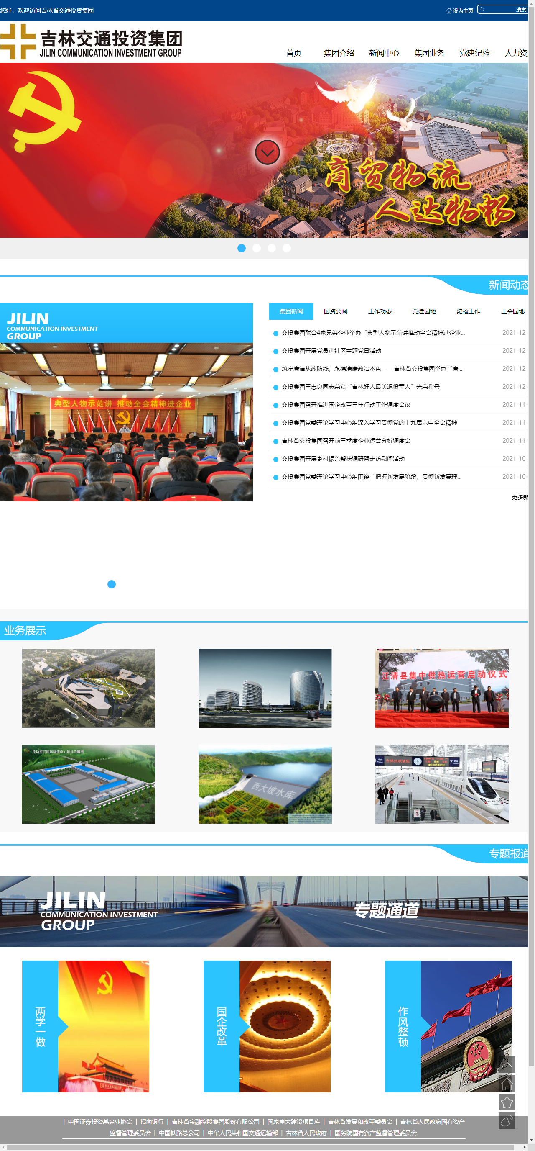Switch to 纪检工作 tab
The image size is (535, 1151).
(x=469, y=311)
